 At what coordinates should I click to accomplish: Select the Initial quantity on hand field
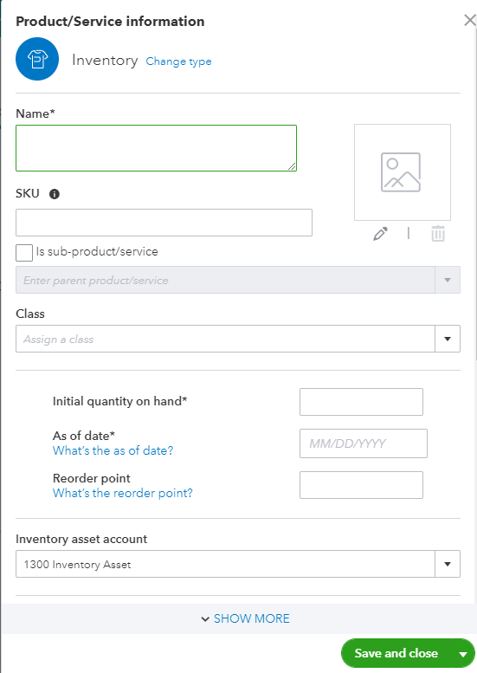(x=361, y=402)
